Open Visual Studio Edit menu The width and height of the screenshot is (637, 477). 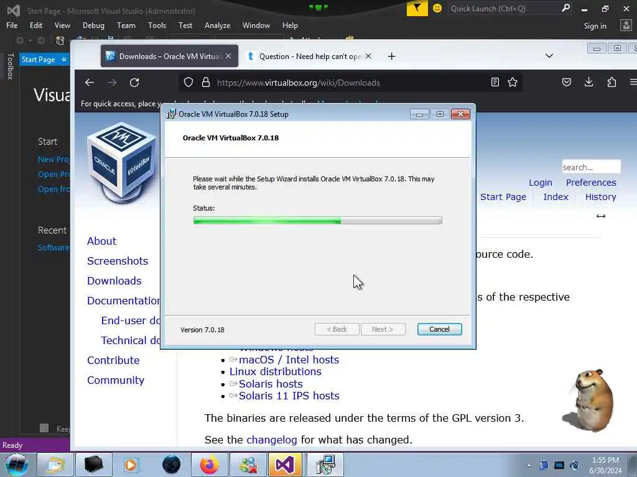[x=35, y=25]
